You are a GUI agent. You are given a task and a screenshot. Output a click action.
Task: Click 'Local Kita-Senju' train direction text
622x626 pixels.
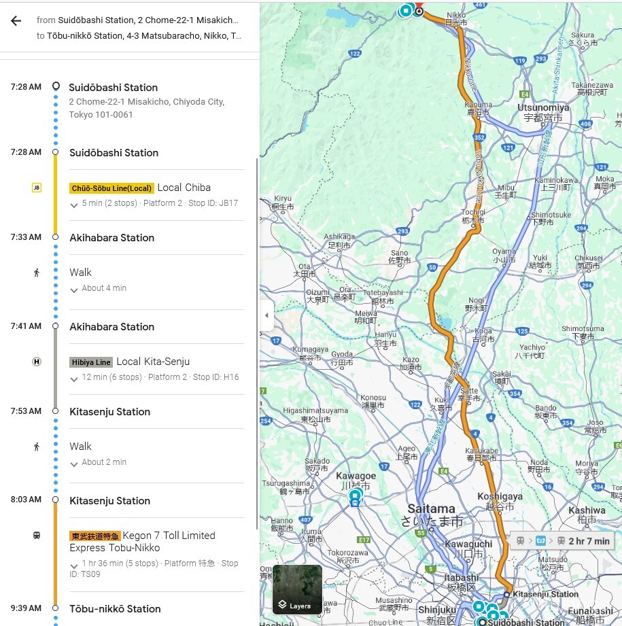pos(153,362)
